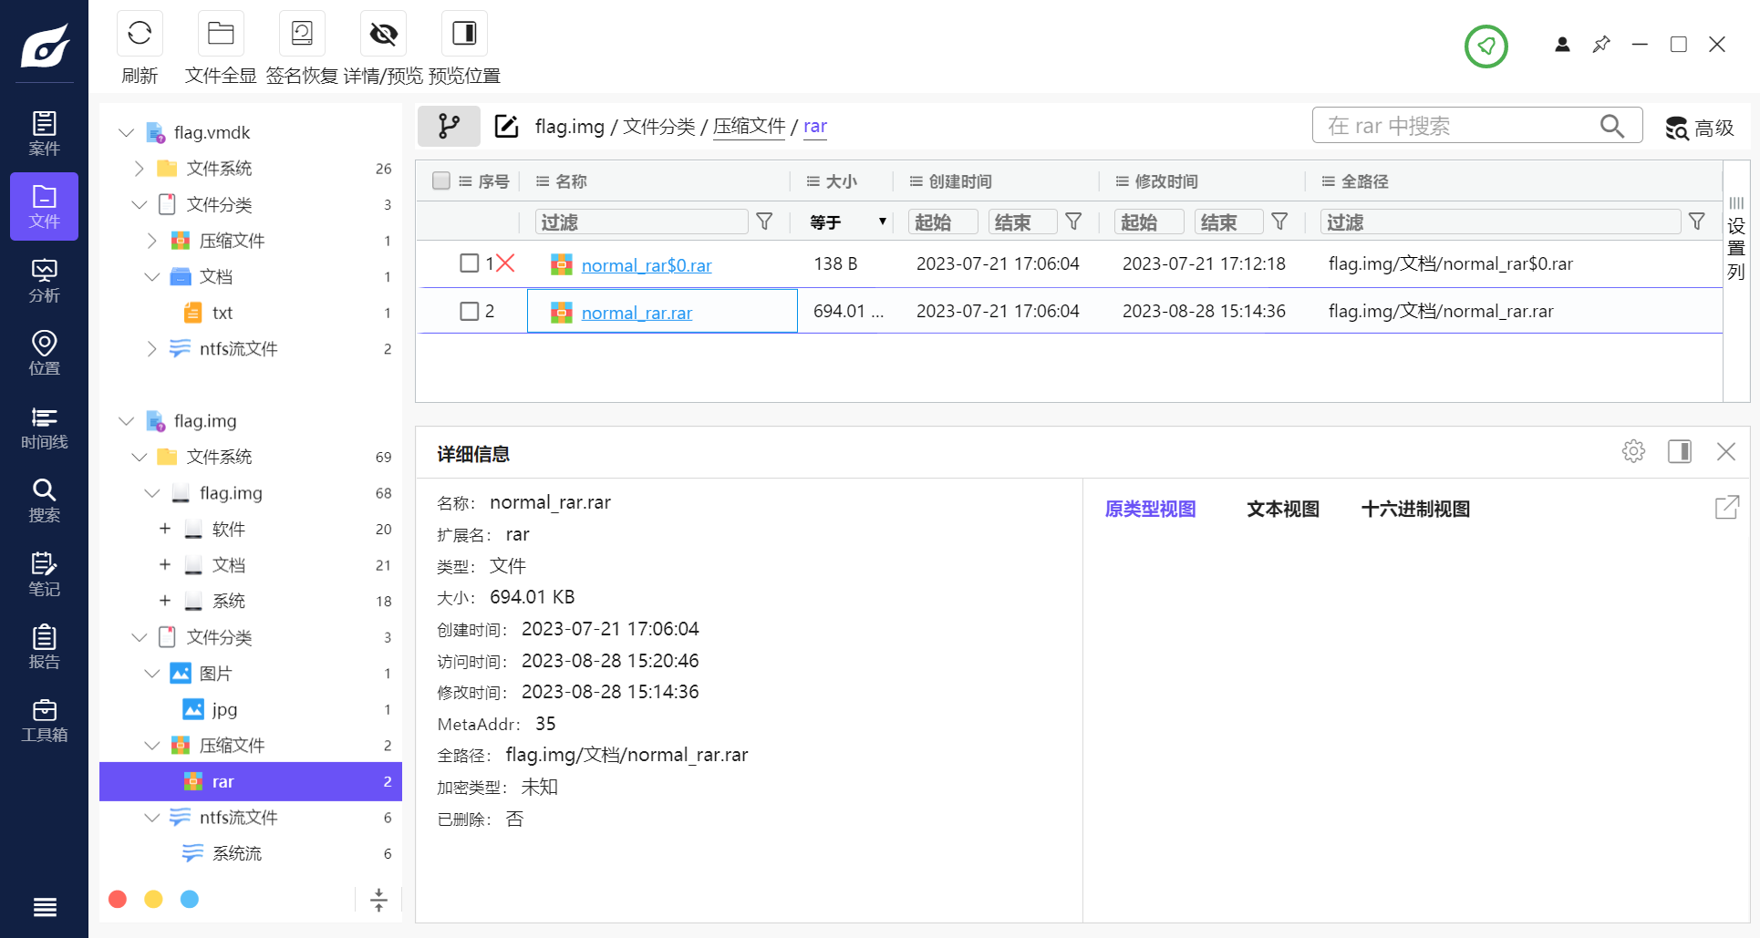
Task: Click the 预览位置 preview position icon
Action: click(x=464, y=33)
